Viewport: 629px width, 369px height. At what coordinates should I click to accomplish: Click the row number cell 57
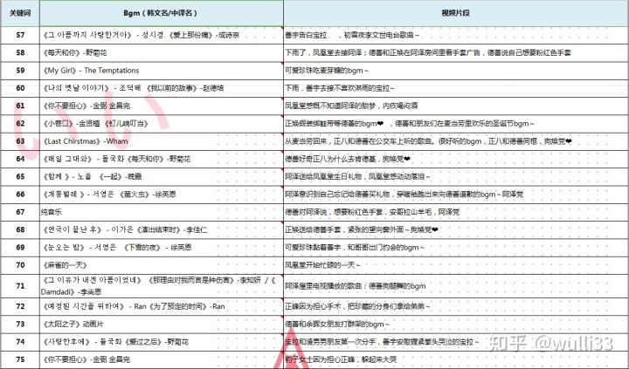(20, 35)
